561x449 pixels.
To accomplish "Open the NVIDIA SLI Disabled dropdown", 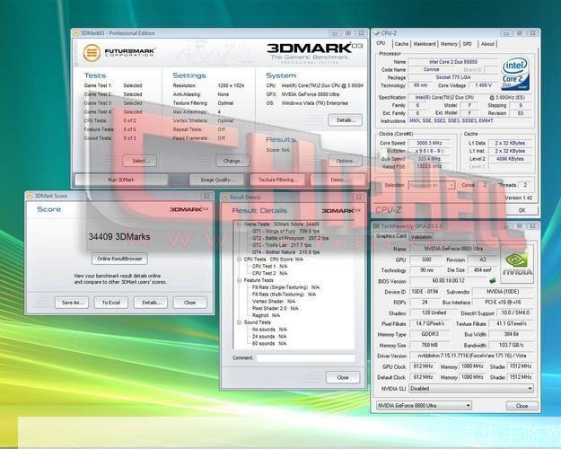I will [471, 389].
